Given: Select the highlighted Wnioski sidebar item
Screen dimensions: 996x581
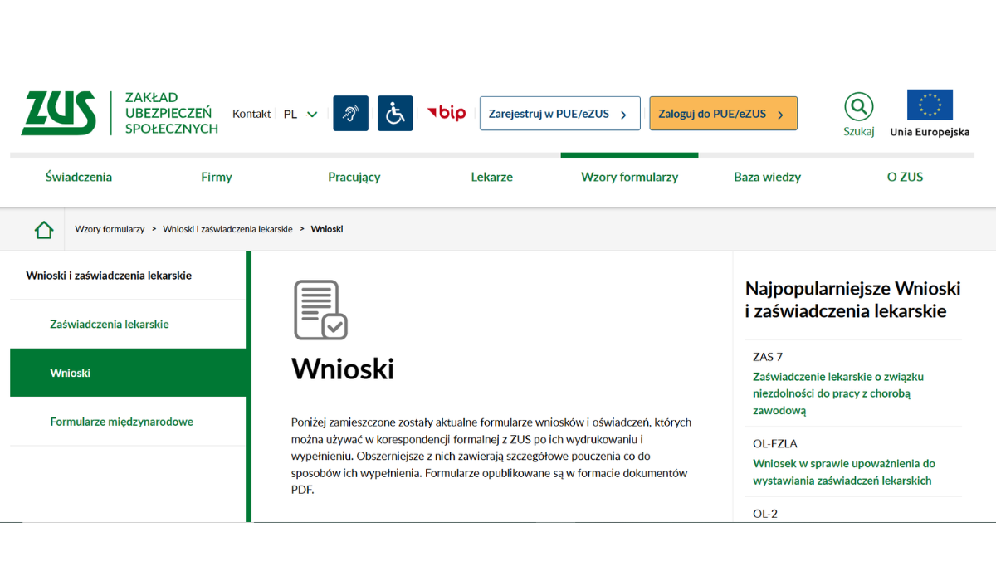Looking at the screenshot, I should point(129,373).
